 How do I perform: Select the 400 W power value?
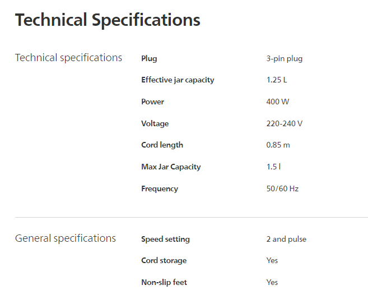click(x=278, y=102)
